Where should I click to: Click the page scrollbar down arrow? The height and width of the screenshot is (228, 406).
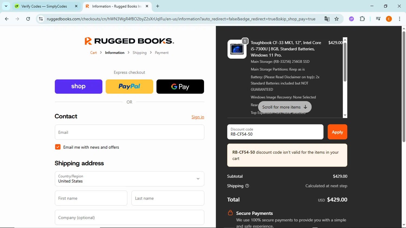click(404, 225)
